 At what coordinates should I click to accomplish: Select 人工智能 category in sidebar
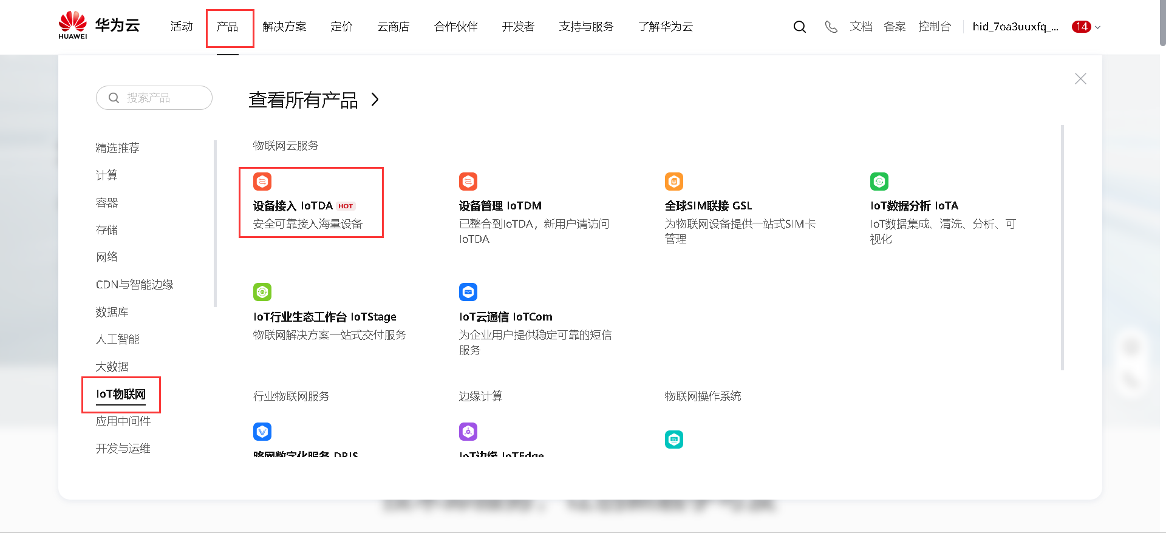tap(118, 339)
